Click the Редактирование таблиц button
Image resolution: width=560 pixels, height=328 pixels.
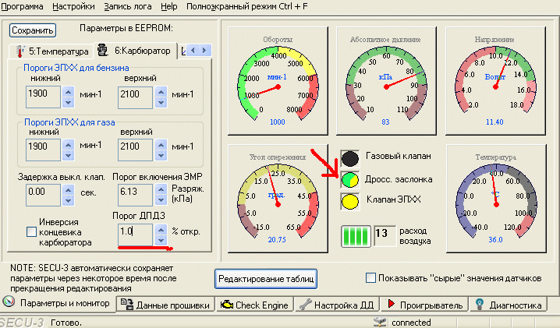click(x=266, y=277)
